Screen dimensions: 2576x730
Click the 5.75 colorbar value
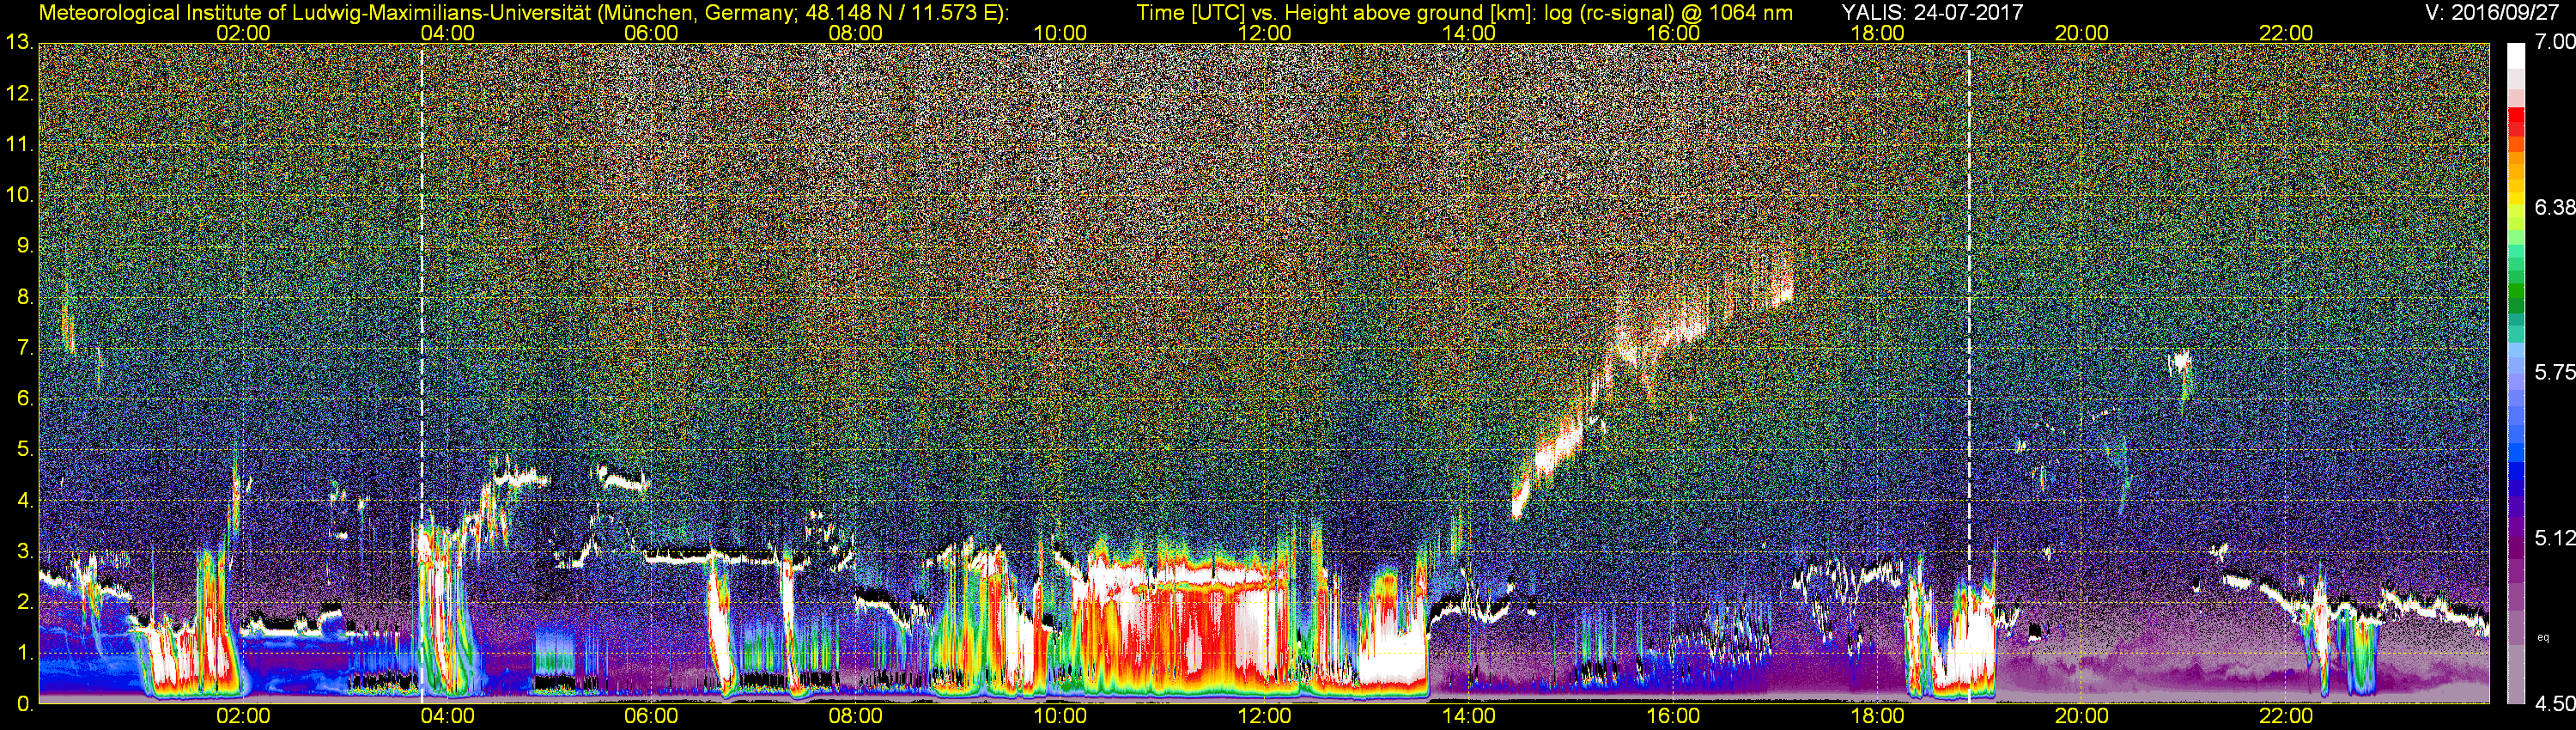[x=2554, y=372]
